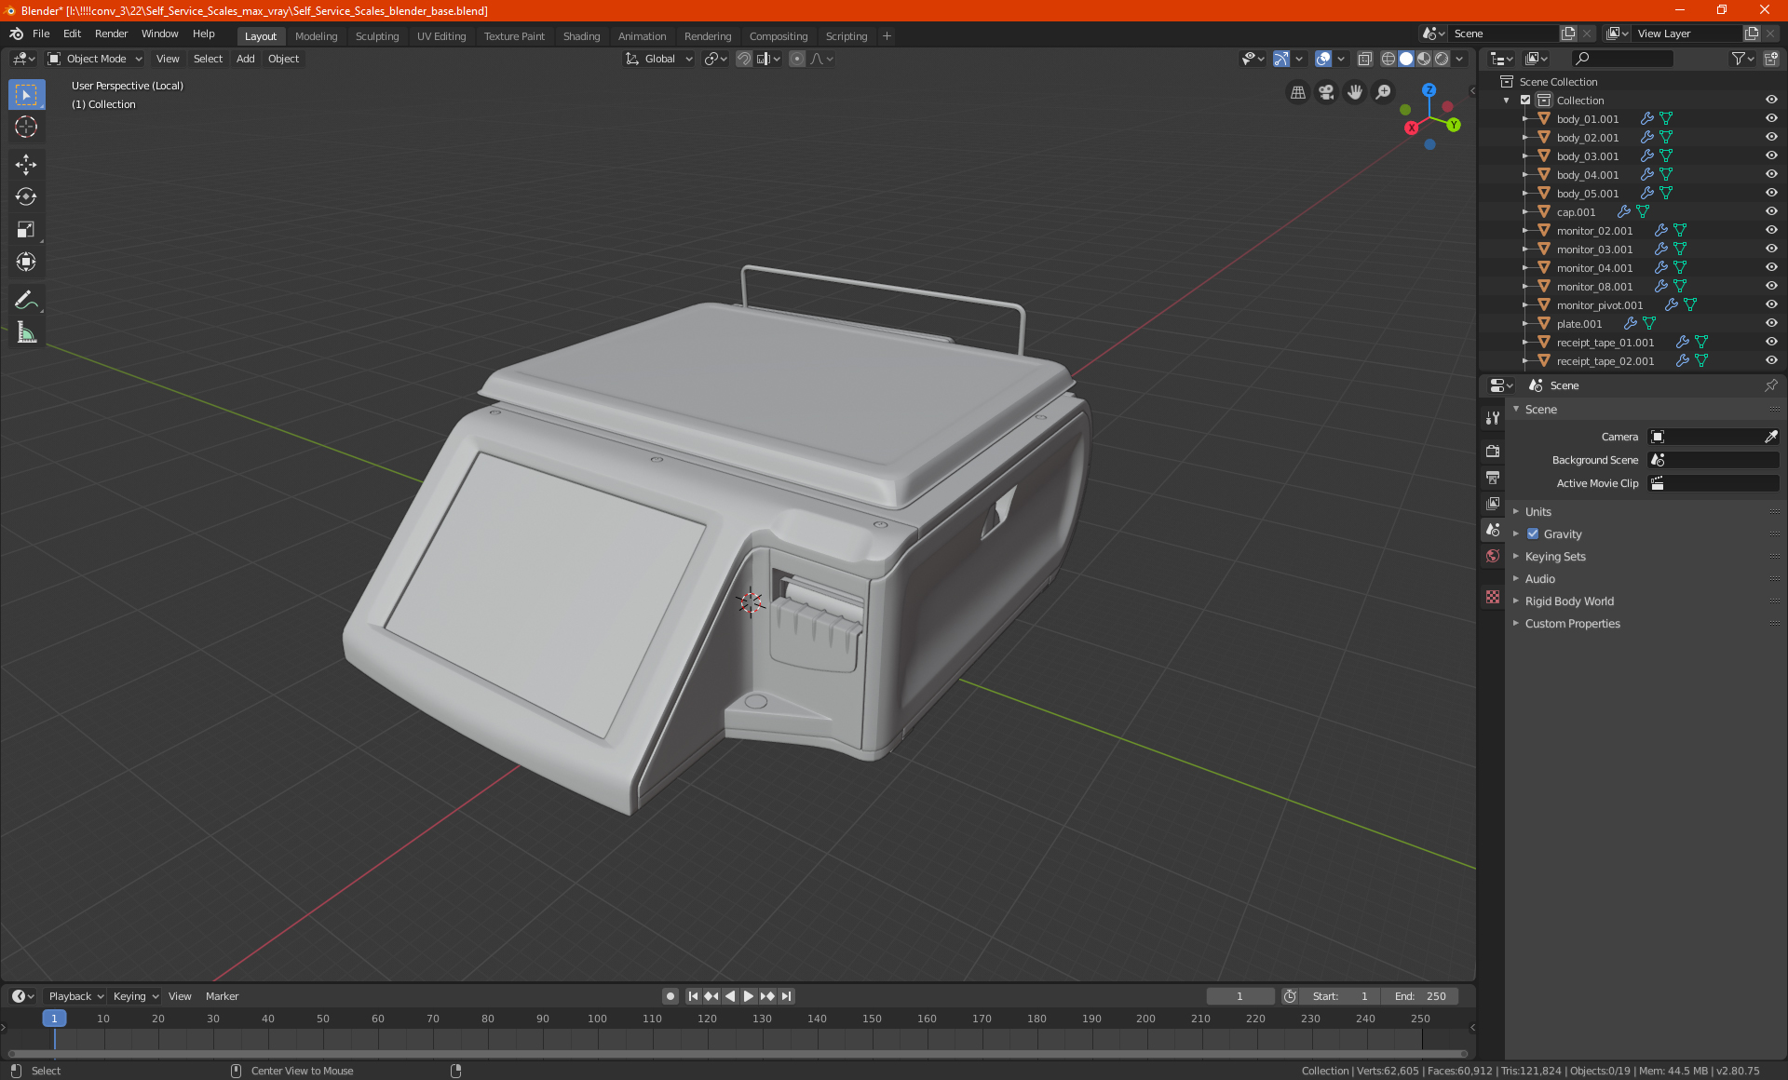Image resolution: width=1788 pixels, height=1080 pixels.
Task: Toggle proportional editing
Action: point(797,59)
